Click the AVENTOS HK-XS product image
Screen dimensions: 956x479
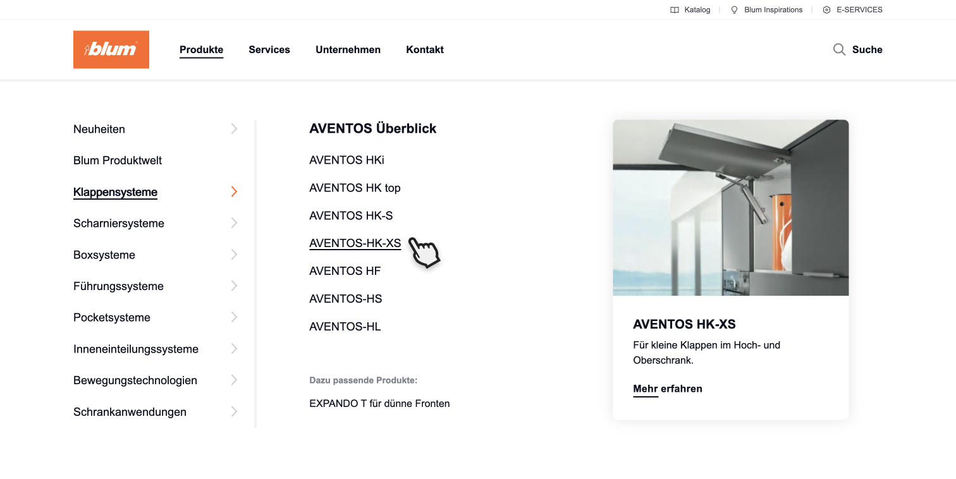730,207
